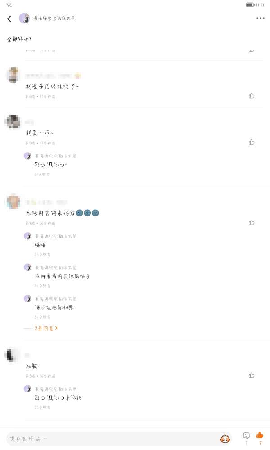270x450 pixels.
Task: Tap the post author name in the header
Action: pyautogui.click(x=54, y=18)
